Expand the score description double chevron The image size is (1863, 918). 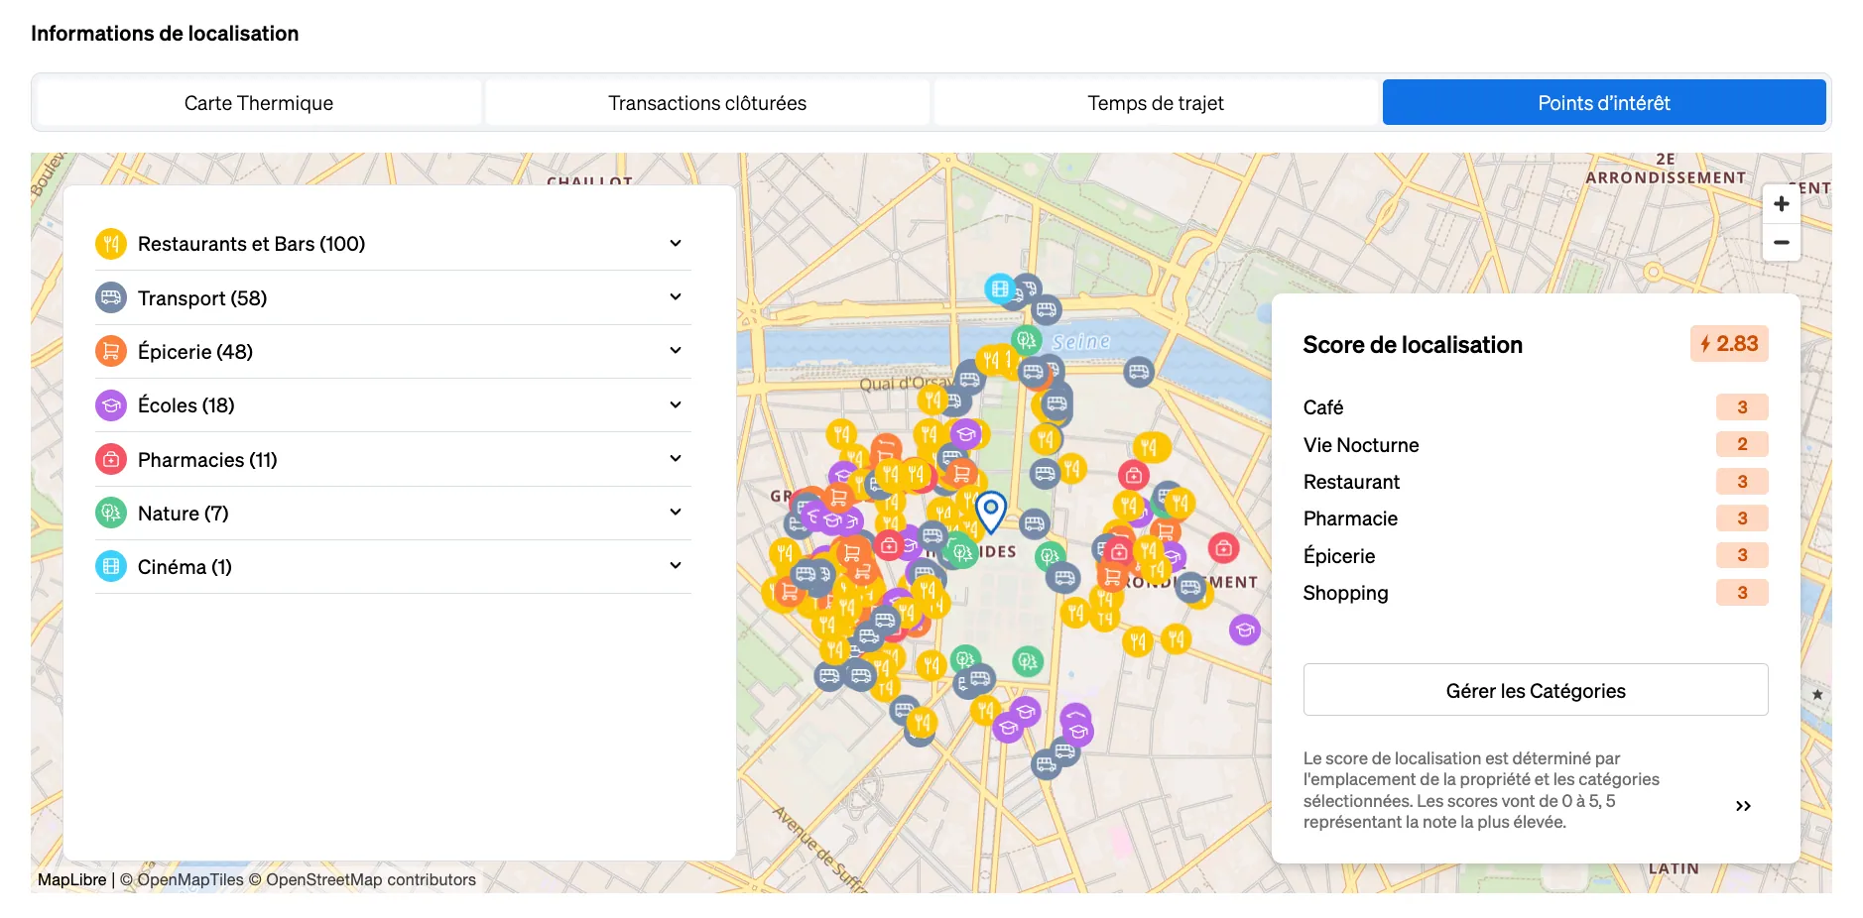point(1743,806)
